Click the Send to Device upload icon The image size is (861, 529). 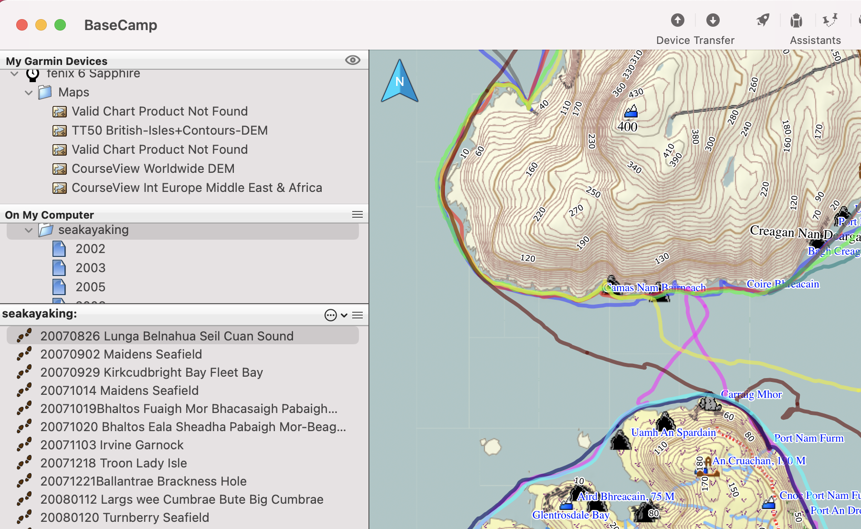pyautogui.click(x=677, y=20)
